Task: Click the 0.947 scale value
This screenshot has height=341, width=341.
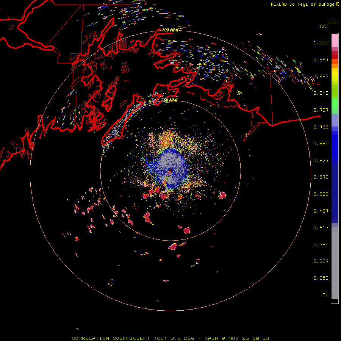Action: pyautogui.click(x=321, y=59)
